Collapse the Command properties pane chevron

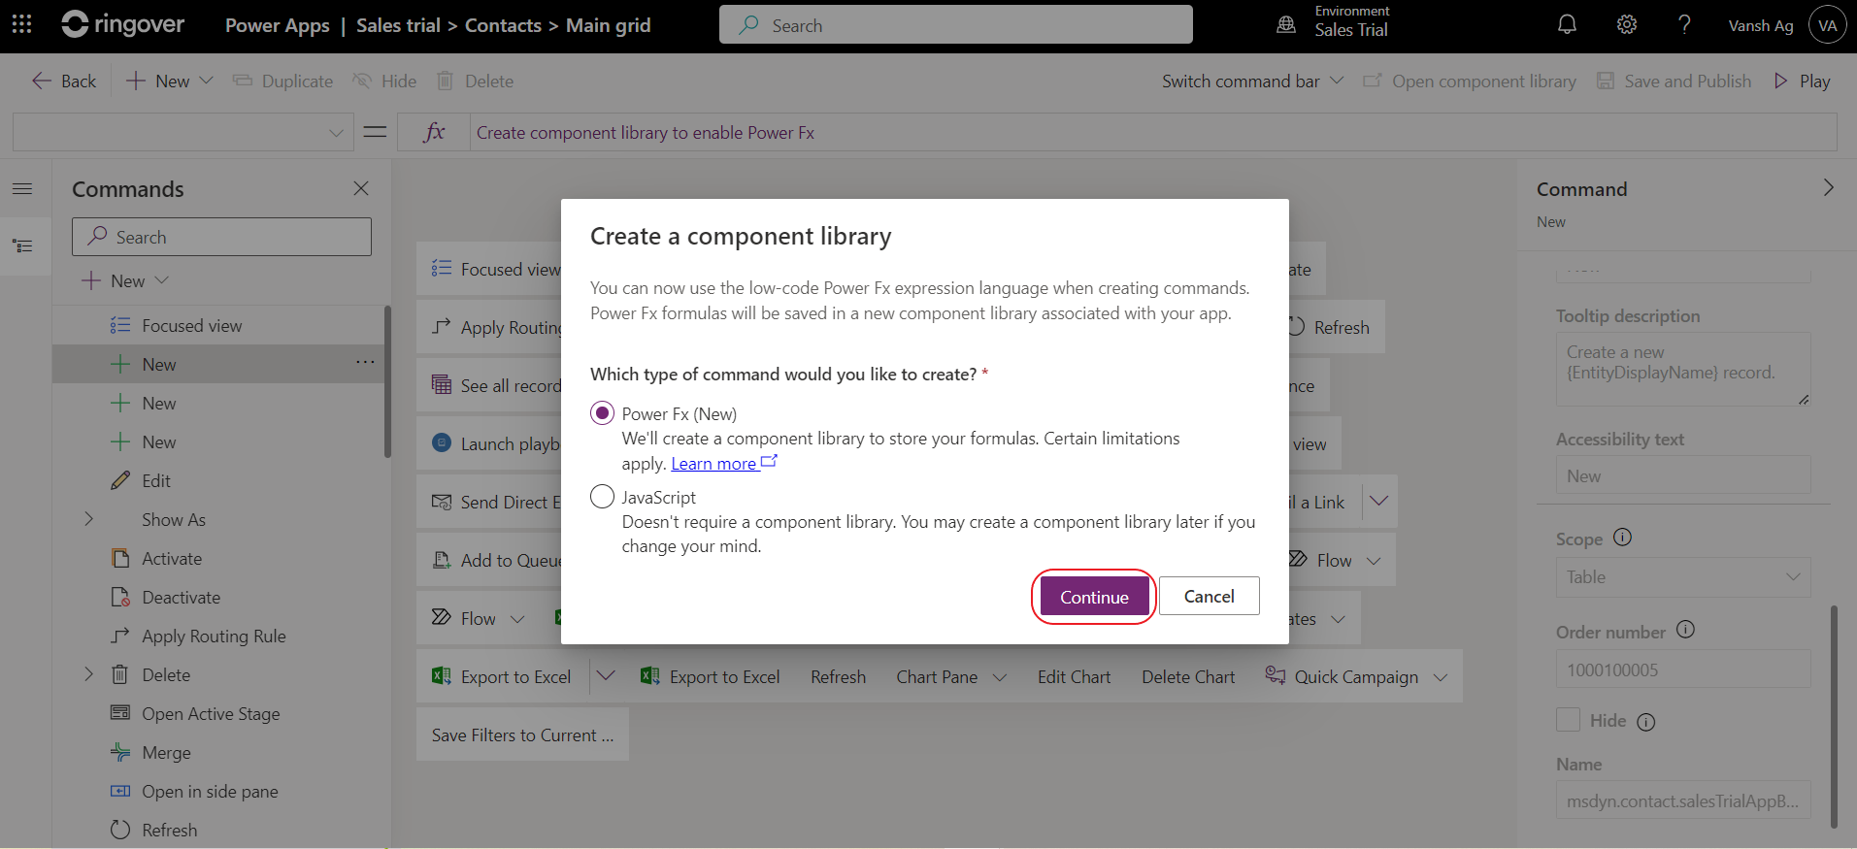pos(1828,188)
